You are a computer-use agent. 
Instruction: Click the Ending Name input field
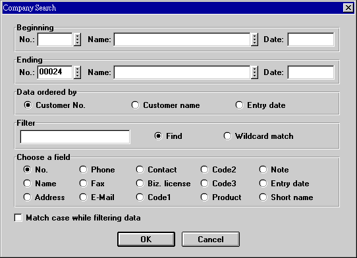(182, 72)
